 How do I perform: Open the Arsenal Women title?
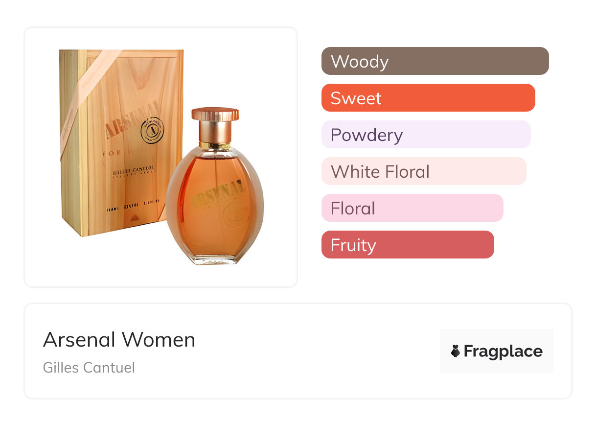coord(119,339)
